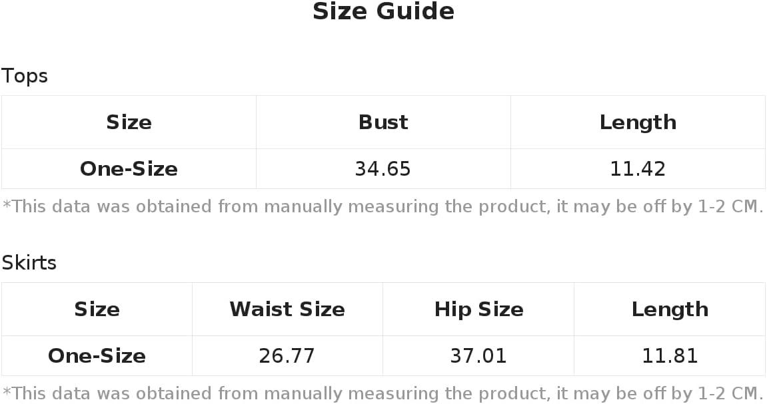
Task: Click the tops length value 11.42
Action: (x=638, y=169)
